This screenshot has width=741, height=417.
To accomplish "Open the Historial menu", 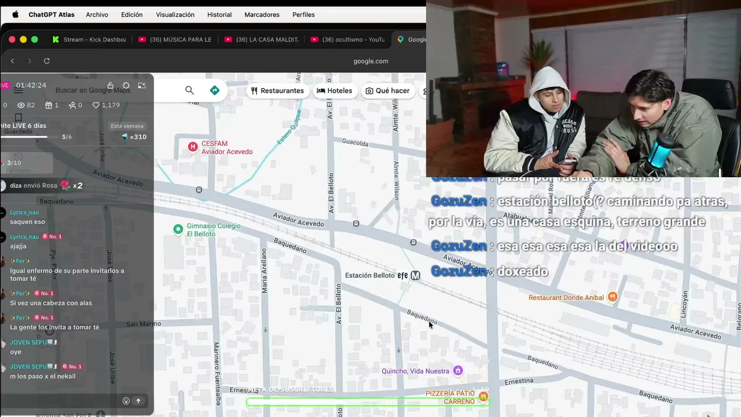I will [219, 14].
